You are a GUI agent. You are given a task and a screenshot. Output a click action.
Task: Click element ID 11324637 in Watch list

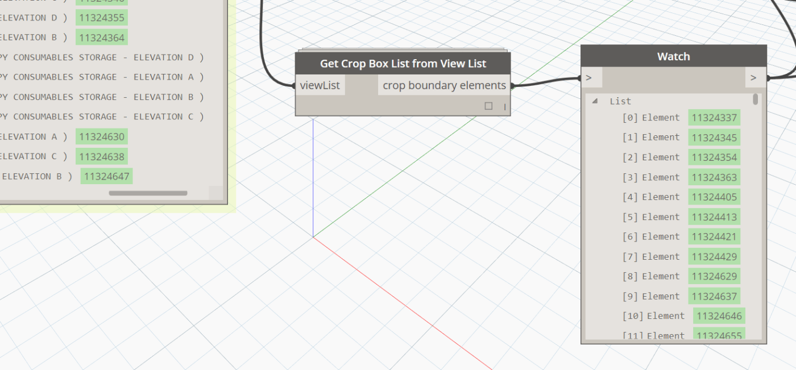[x=714, y=296]
